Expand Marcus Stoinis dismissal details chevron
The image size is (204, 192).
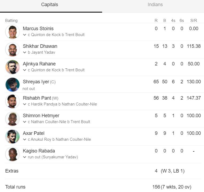tap(24, 35)
